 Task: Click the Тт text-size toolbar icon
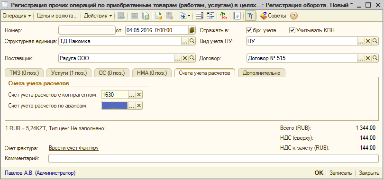point(250,16)
